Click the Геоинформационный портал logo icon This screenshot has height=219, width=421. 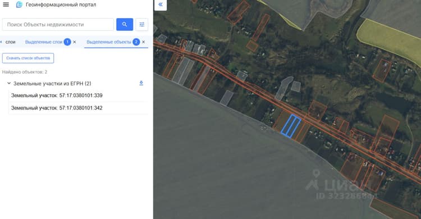click(19, 4)
